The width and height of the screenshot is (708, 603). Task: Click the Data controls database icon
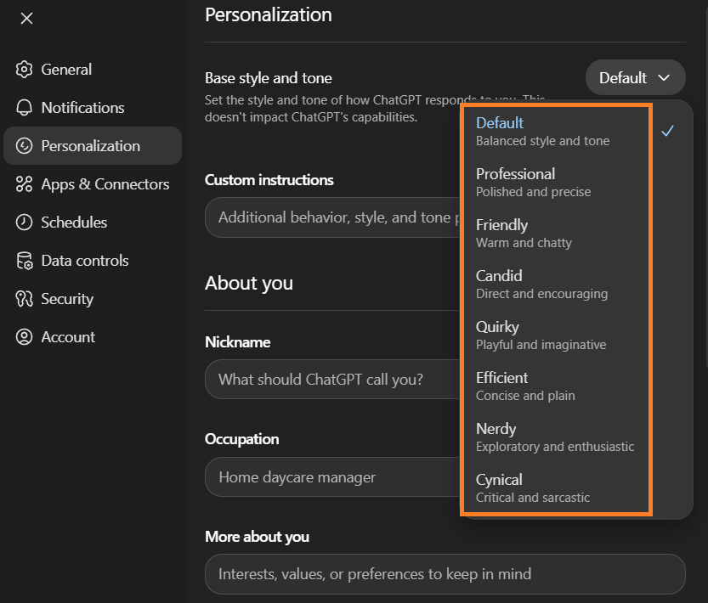(24, 261)
